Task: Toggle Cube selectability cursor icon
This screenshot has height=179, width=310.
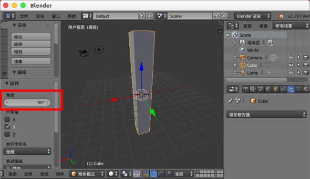Action: pyautogui.click(x=299, y=65)
